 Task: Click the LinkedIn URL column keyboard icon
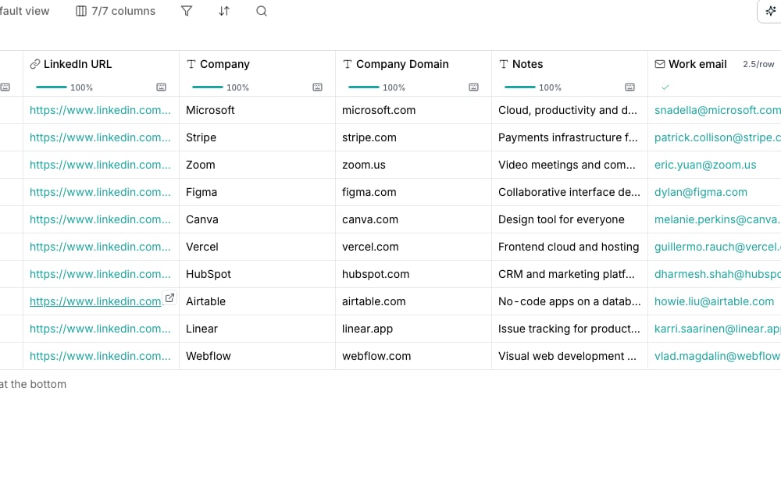click(x=162, y=87)
